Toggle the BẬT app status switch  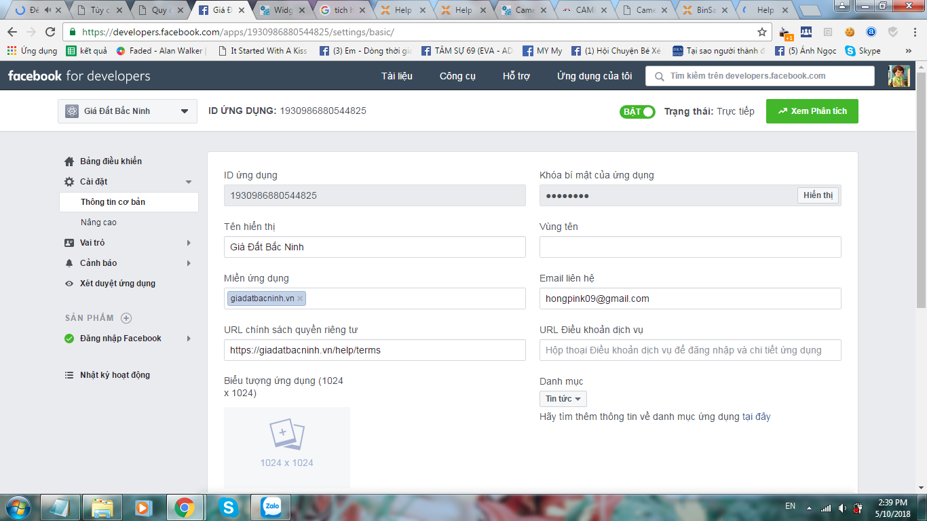(637, 112)
